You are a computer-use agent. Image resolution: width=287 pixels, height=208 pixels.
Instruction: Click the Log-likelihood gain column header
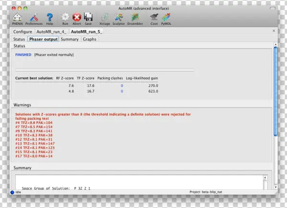coord(142,78)
